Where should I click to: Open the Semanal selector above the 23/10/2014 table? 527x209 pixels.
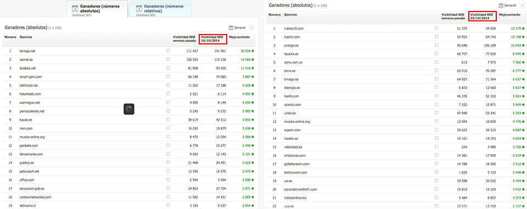pos(507,5)
